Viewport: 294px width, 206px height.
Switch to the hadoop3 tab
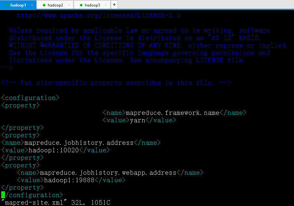click(92, 5)
